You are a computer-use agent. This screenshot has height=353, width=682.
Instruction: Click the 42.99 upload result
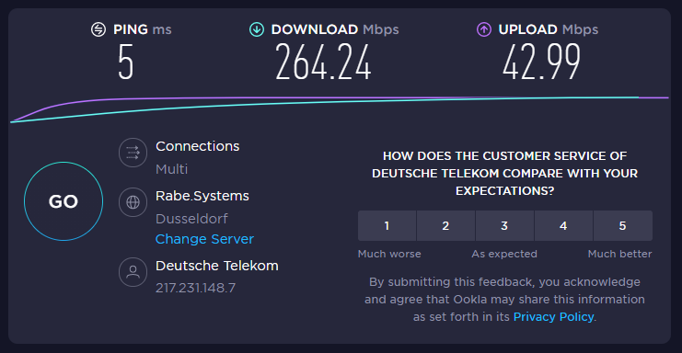coord(541,63)
